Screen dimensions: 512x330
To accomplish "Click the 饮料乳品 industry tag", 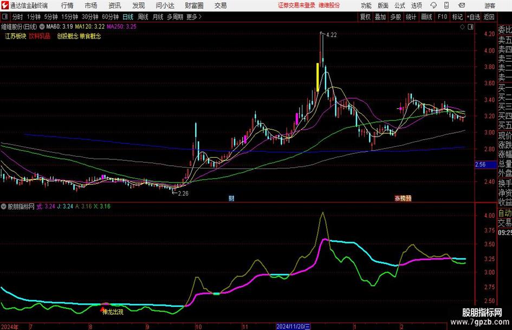I will click(x=40, y=36).
